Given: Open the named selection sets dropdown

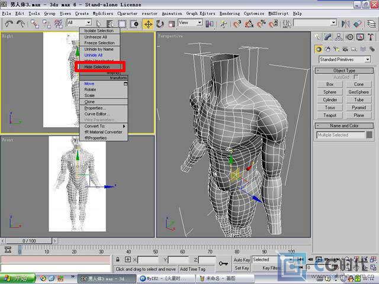Looking at the screenshot, I should click(315, 22).
